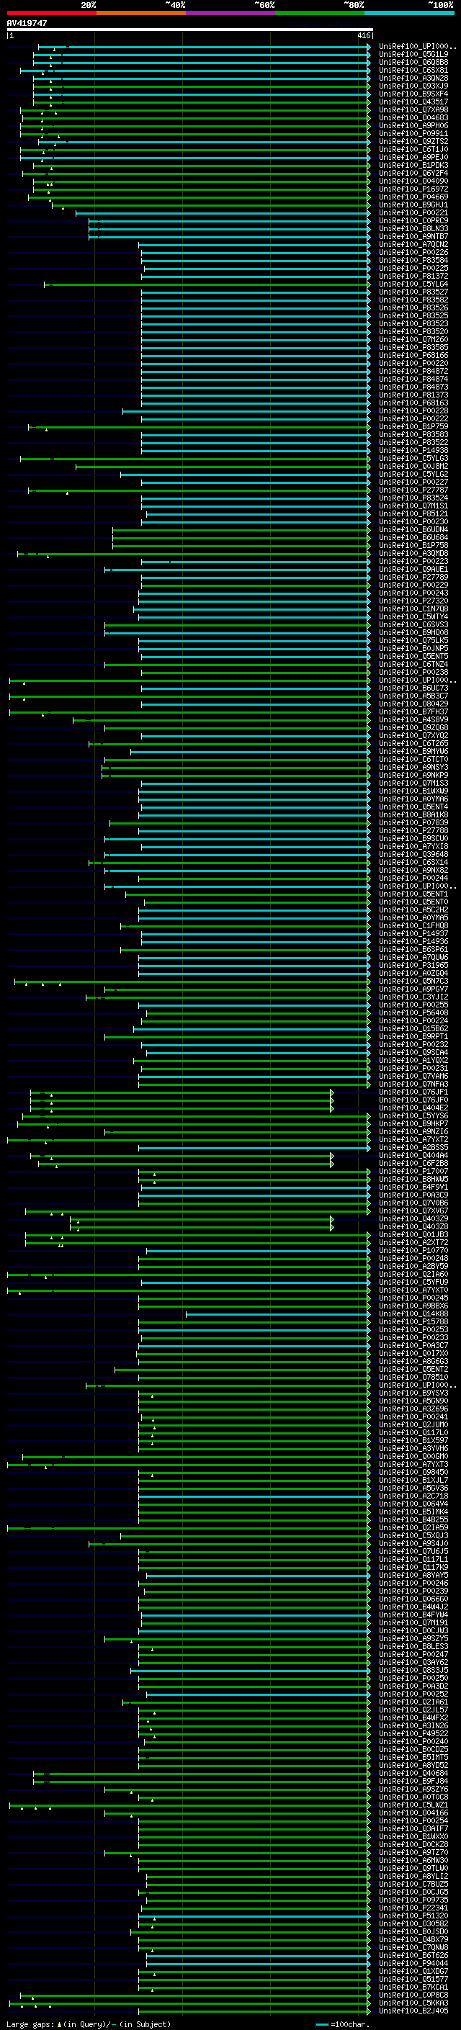Click the purple ~60% identity legend segment
Screen dimensions: 461x2030
[230, 13]
